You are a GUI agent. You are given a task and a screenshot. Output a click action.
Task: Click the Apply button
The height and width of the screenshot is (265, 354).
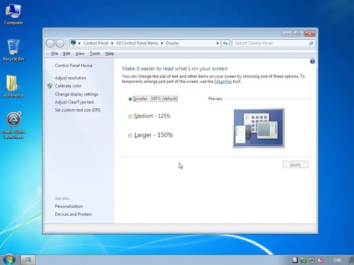click(295, 165)
